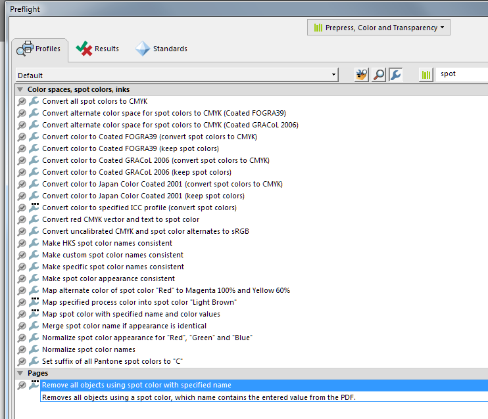
Task: Click check icon for Convert all spot colors to CMYK
Action: point(22,101)
